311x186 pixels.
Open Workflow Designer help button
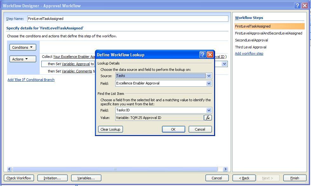297,5
